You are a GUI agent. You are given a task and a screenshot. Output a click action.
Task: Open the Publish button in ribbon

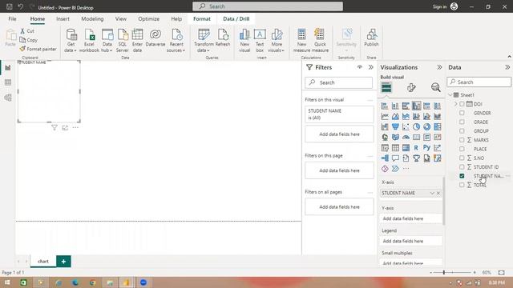(371, 38)
